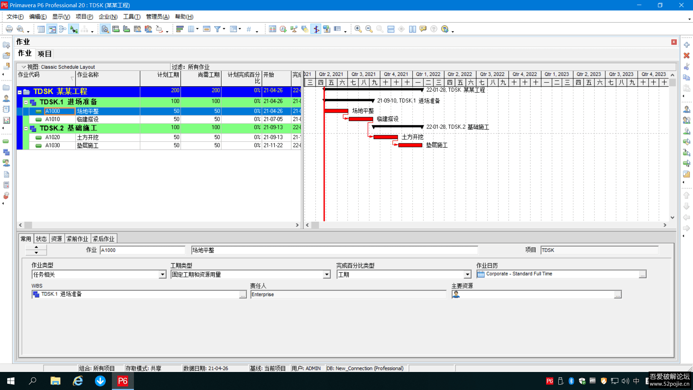Click the down arrow to next activity

(36, 252)
